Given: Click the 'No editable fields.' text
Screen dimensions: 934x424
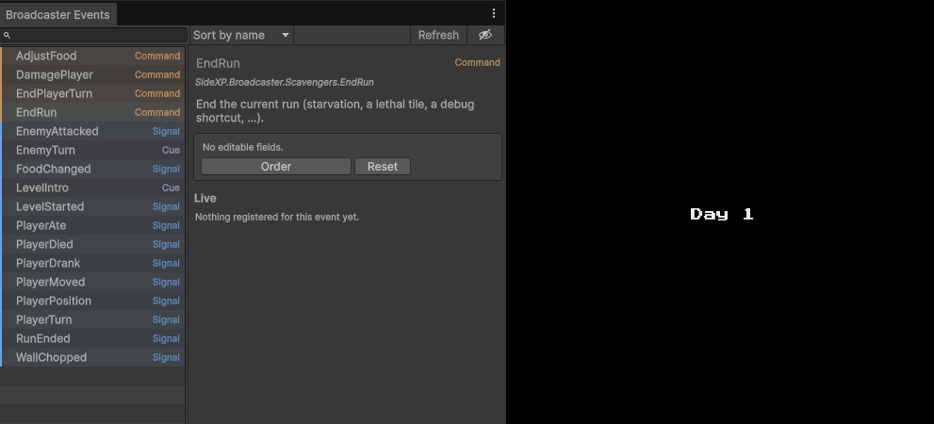Looking at the screenshot, I should [242, 147].
